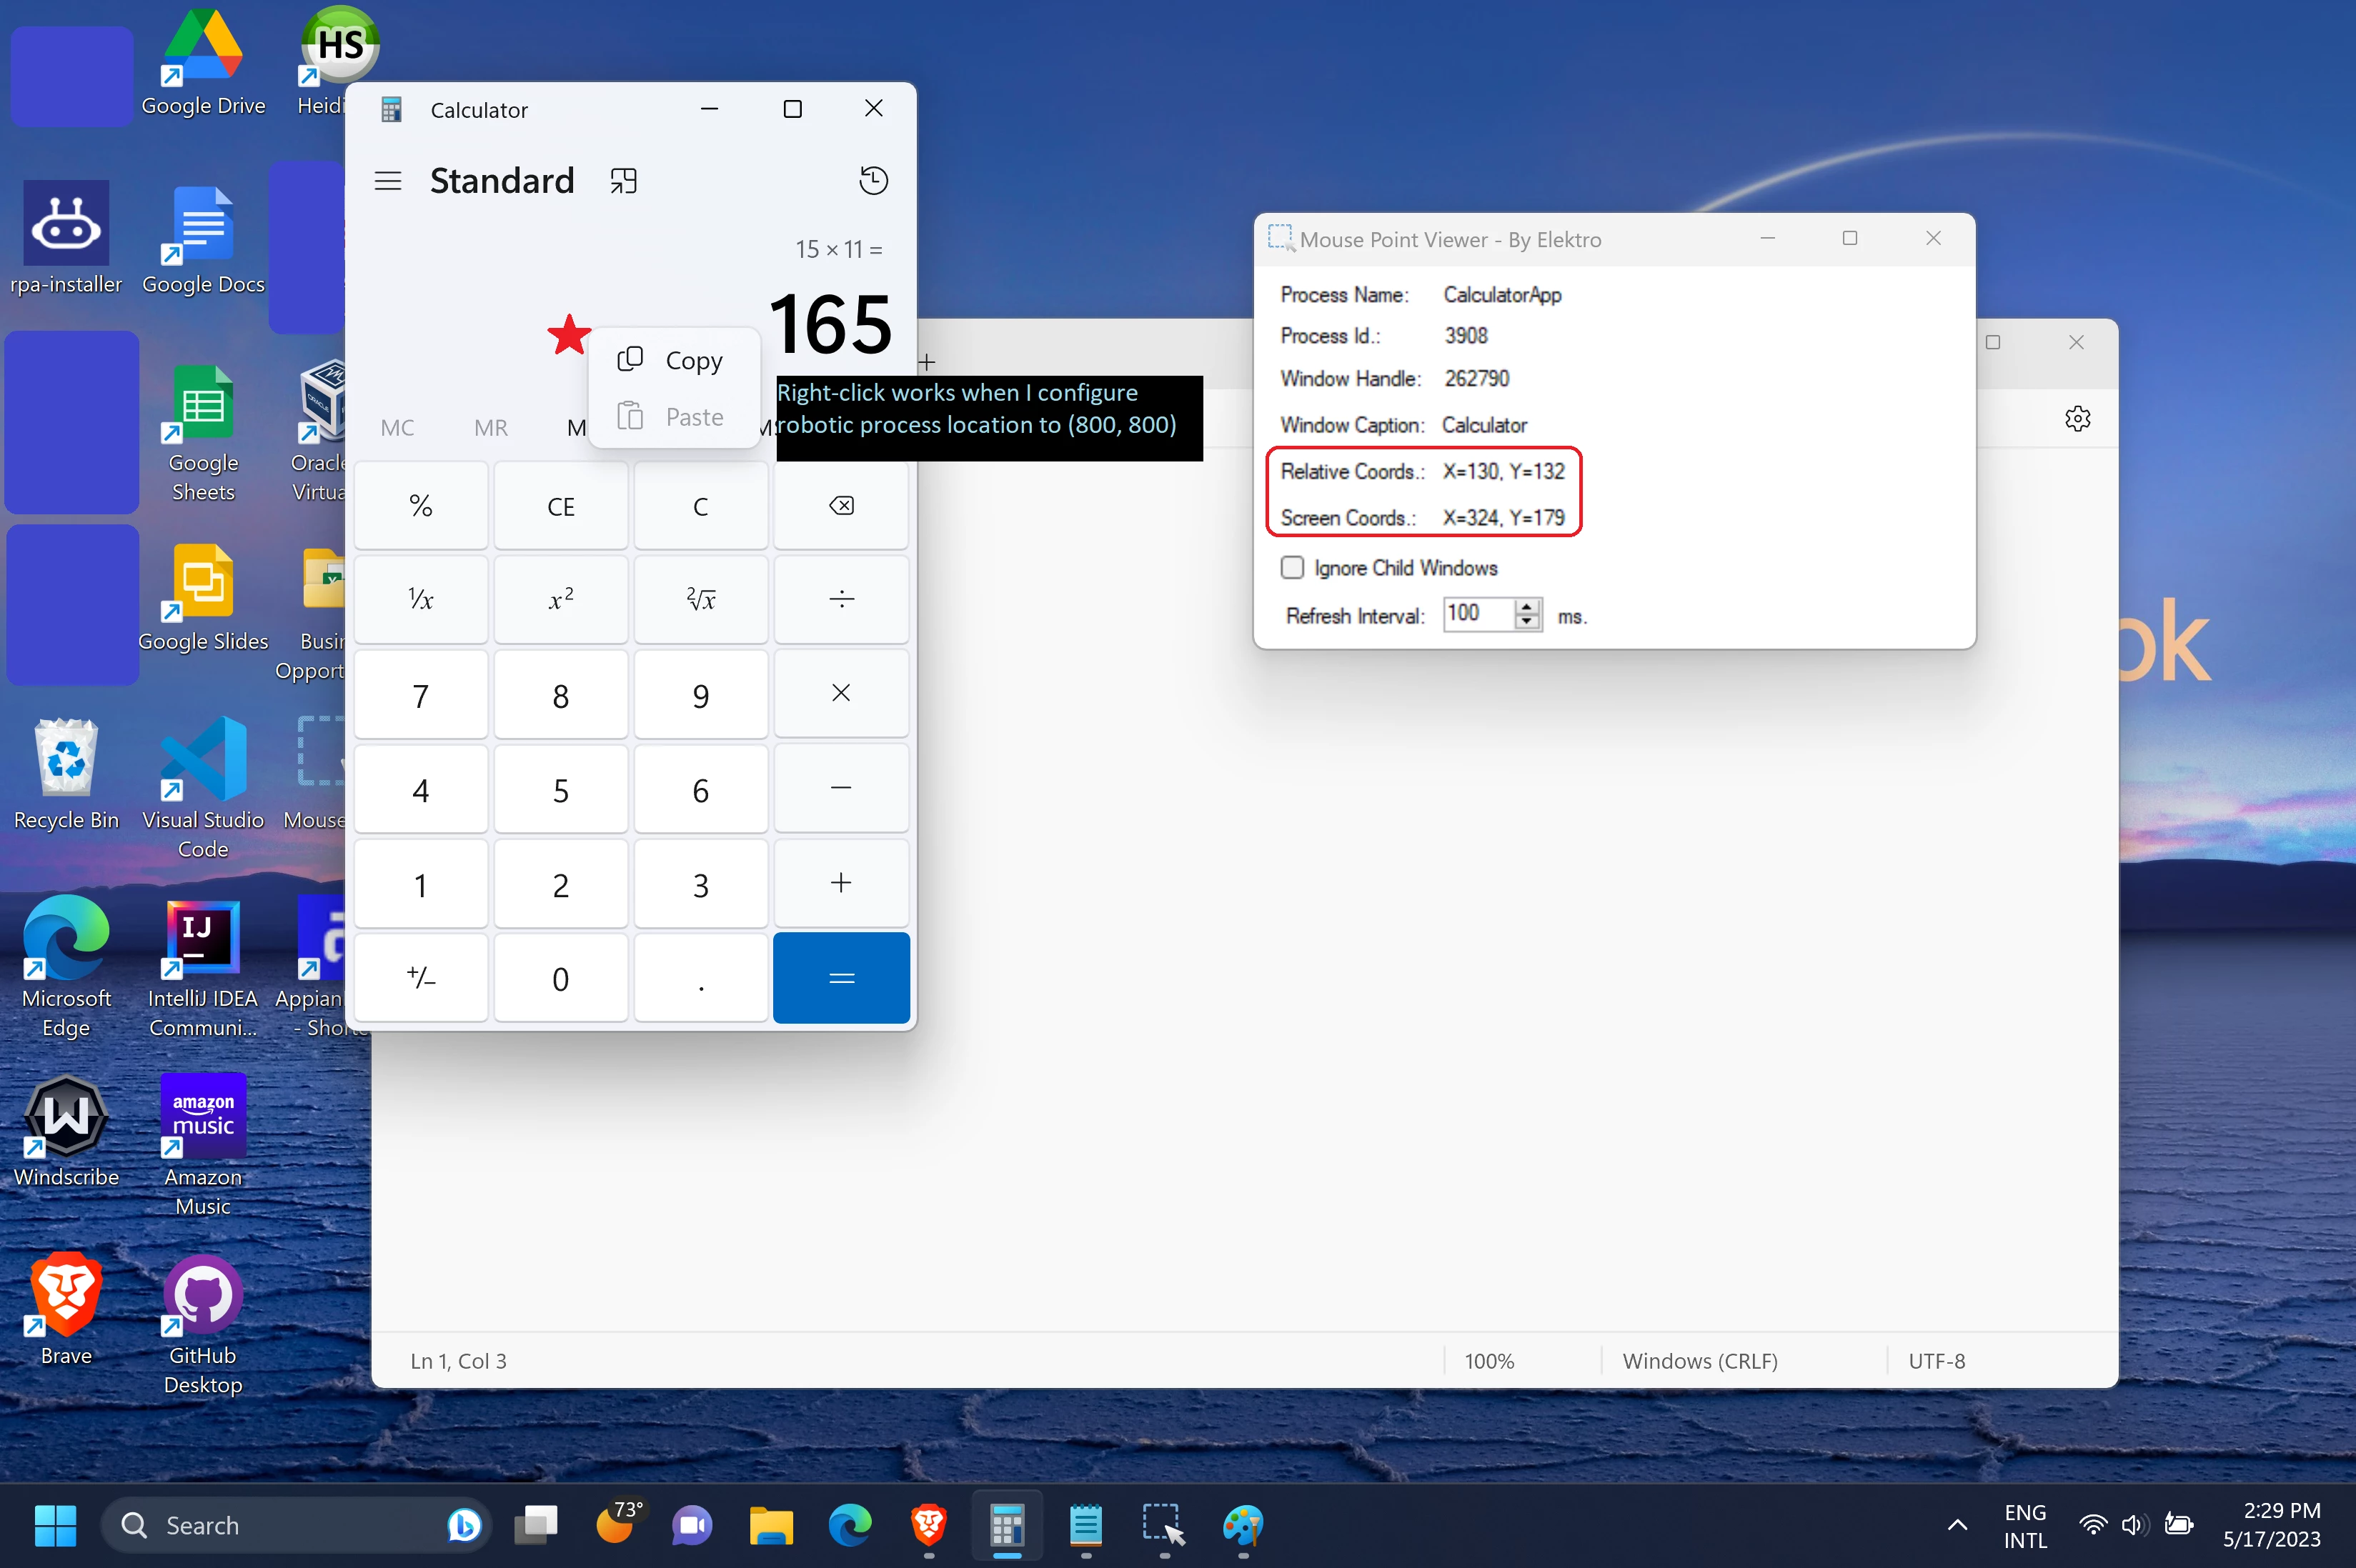Screen dimensions: 2356x1568
Task: Select the IntelliJ IDEA desktop shortcut
Action: 203,968
